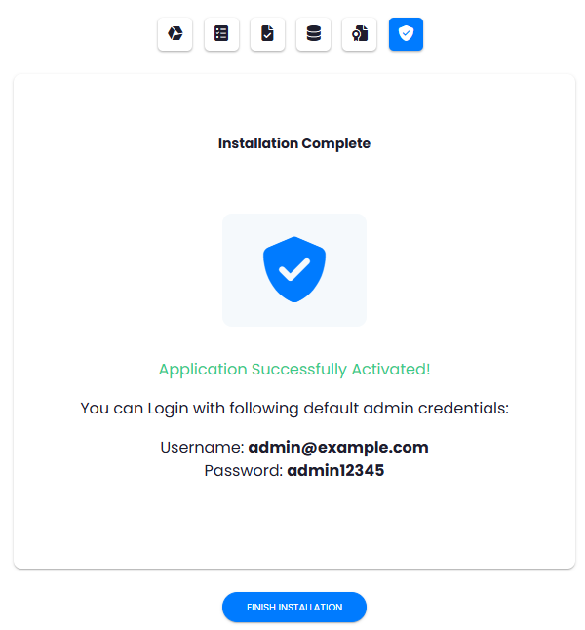The image size is (585, 630).
Task: Click the light gray tile behind shield
Action: [294, 270]
